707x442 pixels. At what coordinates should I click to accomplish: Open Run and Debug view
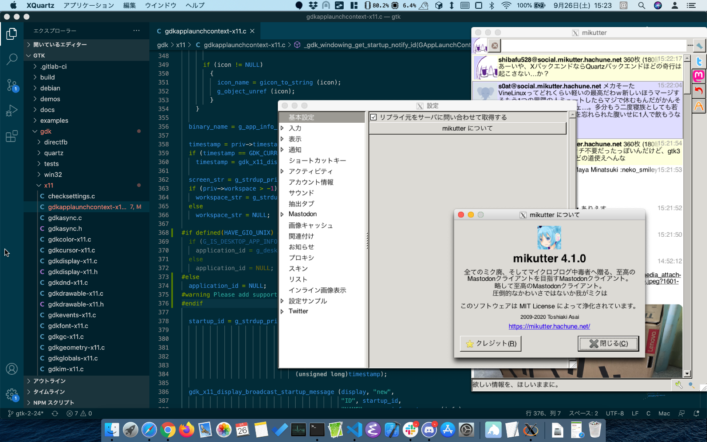tap(12, 110)
